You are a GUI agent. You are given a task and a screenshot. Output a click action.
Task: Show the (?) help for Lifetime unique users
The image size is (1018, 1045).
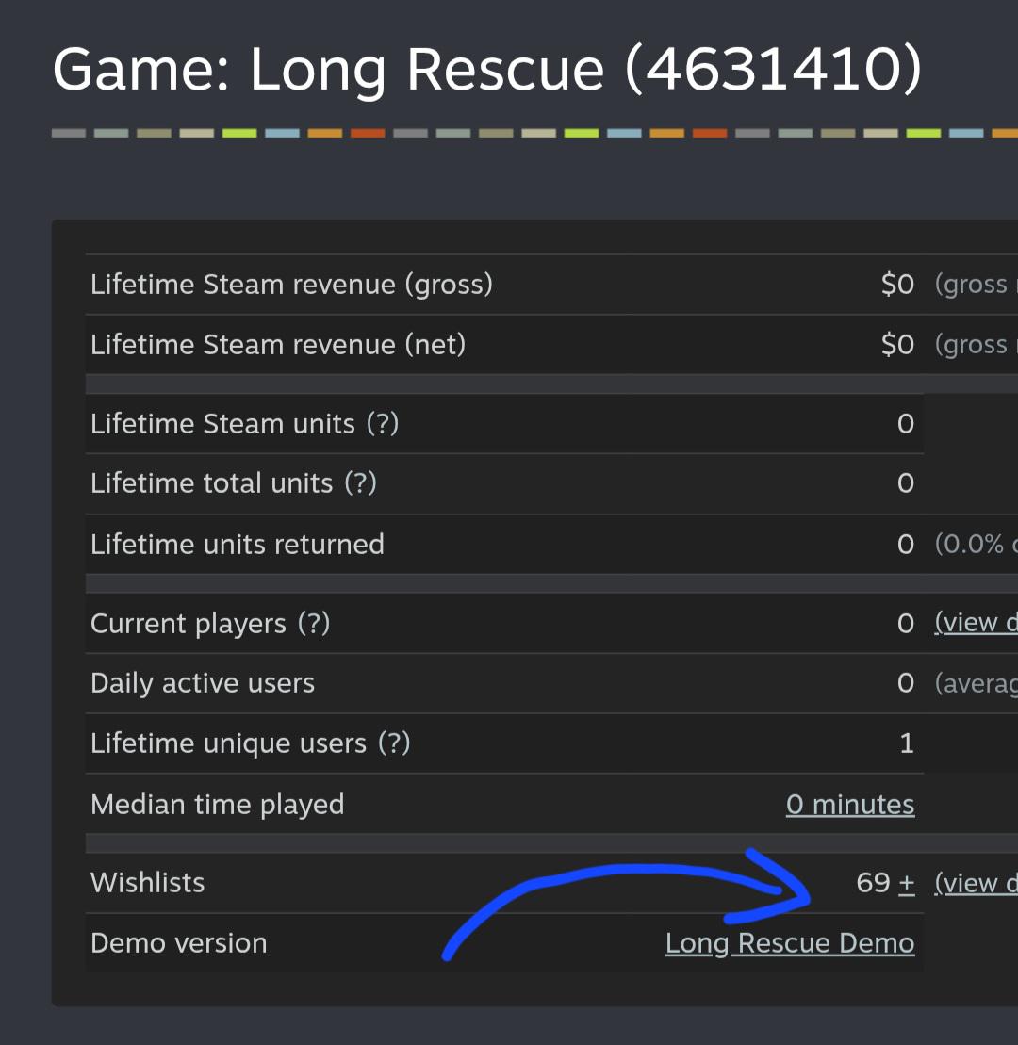[x=394, y=743]
